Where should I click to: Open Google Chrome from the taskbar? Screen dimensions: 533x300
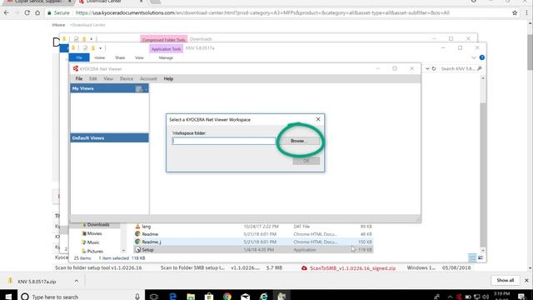tap(227, 297)
